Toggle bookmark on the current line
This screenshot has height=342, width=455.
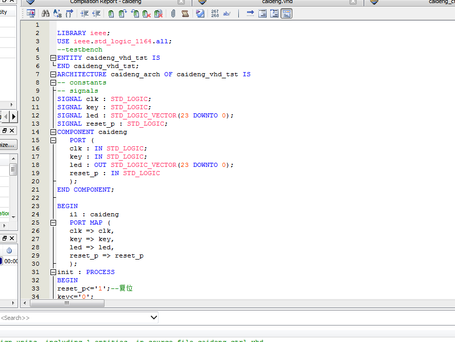pyautogui.click(x=111, y=13)
